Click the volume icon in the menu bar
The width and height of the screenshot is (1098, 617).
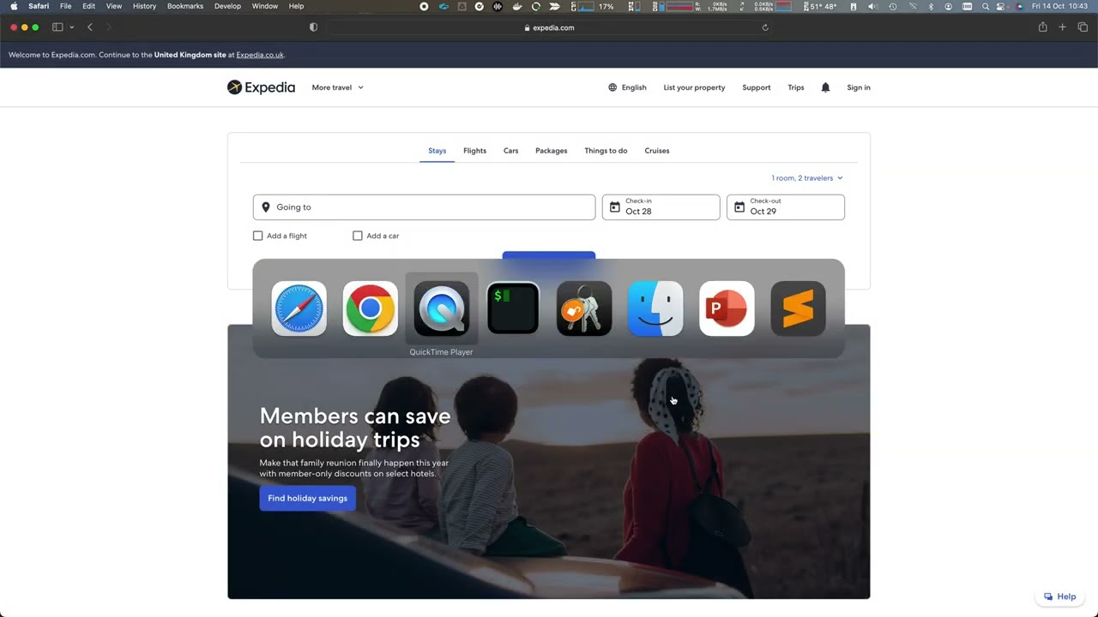point(872,6)
